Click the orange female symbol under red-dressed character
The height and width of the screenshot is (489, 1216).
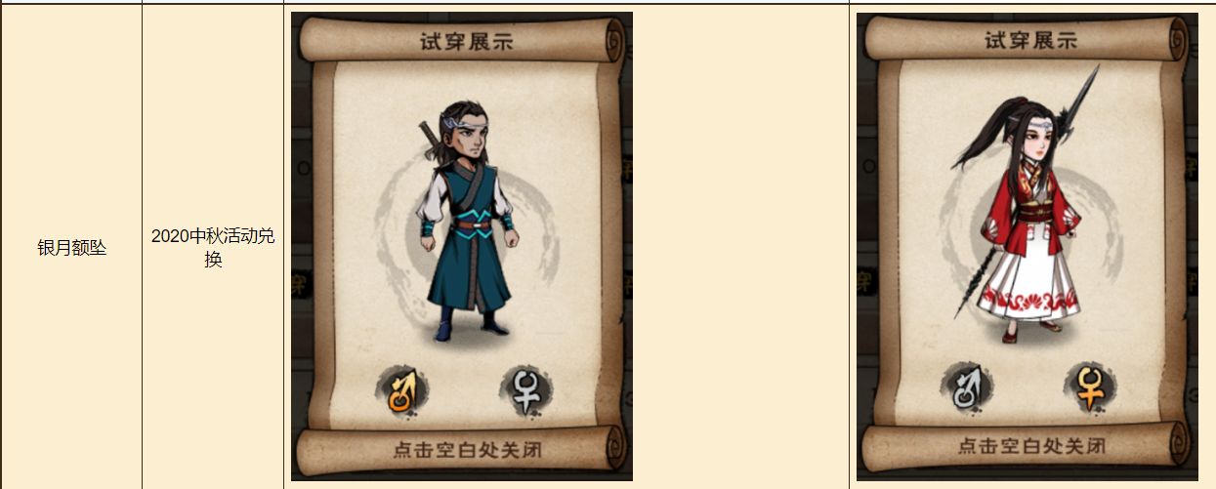tap(1090, 386)
